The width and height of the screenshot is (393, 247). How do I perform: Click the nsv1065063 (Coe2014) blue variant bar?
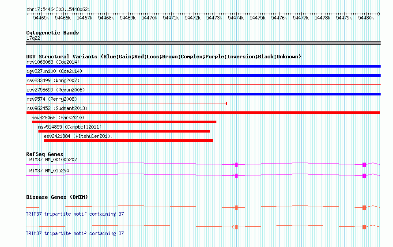coord(203,66)
